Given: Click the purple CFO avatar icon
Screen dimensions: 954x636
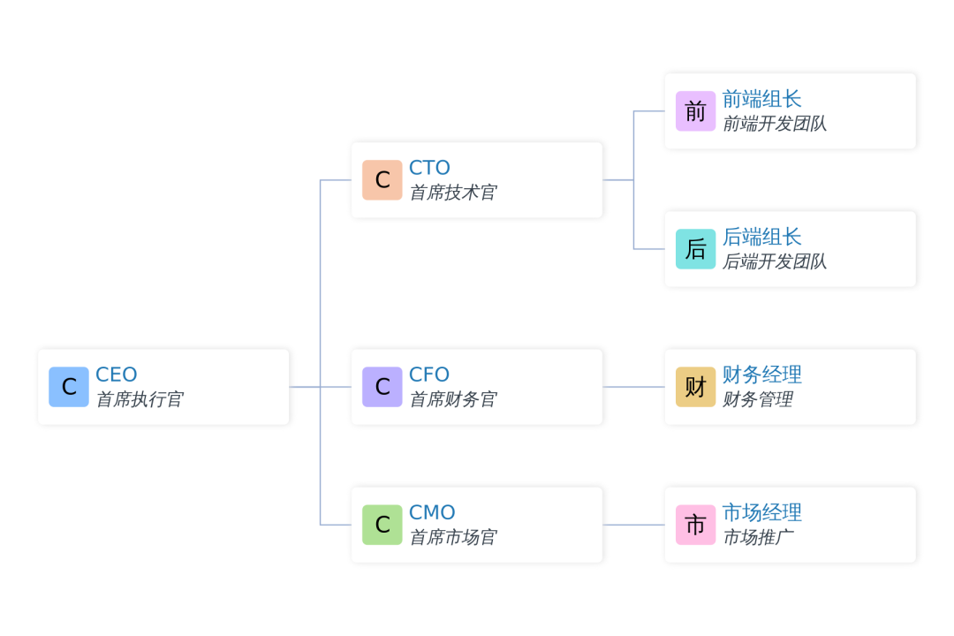Looking at the screenshot, I should (x=382, y=387).
